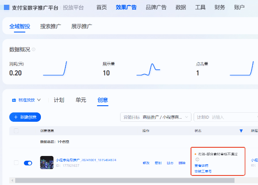Open the 数据 navigation item

coord(181,7)
